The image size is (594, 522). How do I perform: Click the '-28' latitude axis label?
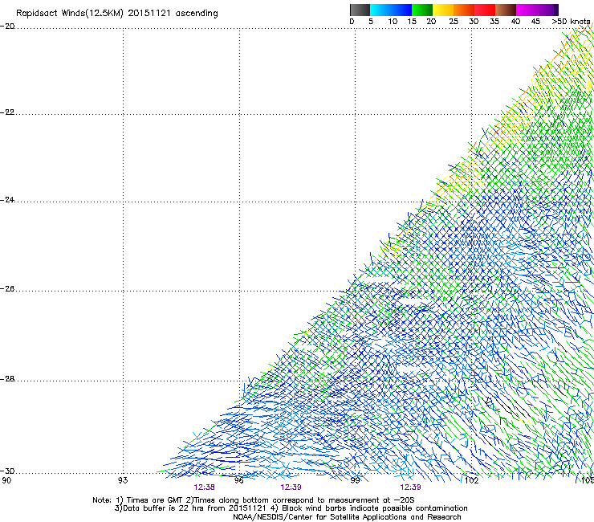click(7, 379)
